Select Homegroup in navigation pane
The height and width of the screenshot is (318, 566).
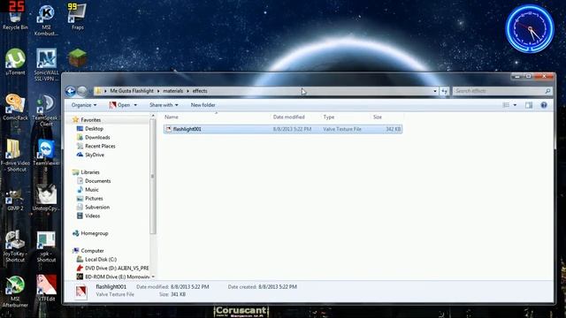click(x=95, y=233)
